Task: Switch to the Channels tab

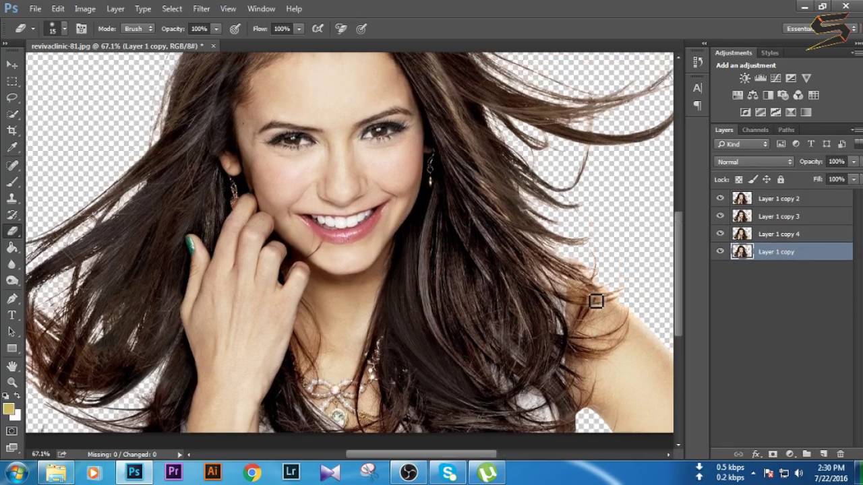Action: tap(755, 129)
